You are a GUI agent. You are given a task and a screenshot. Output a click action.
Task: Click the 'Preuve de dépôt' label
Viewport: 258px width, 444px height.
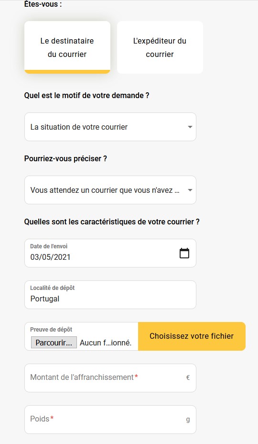51,330
